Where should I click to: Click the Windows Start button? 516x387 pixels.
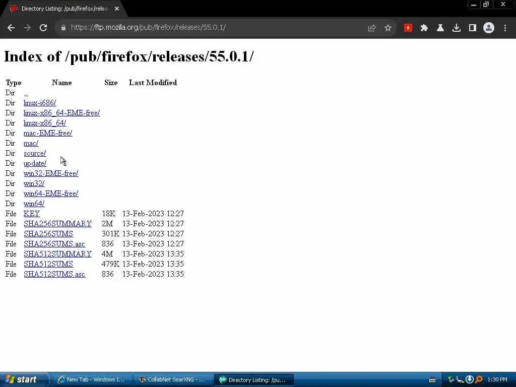(23, 380)
